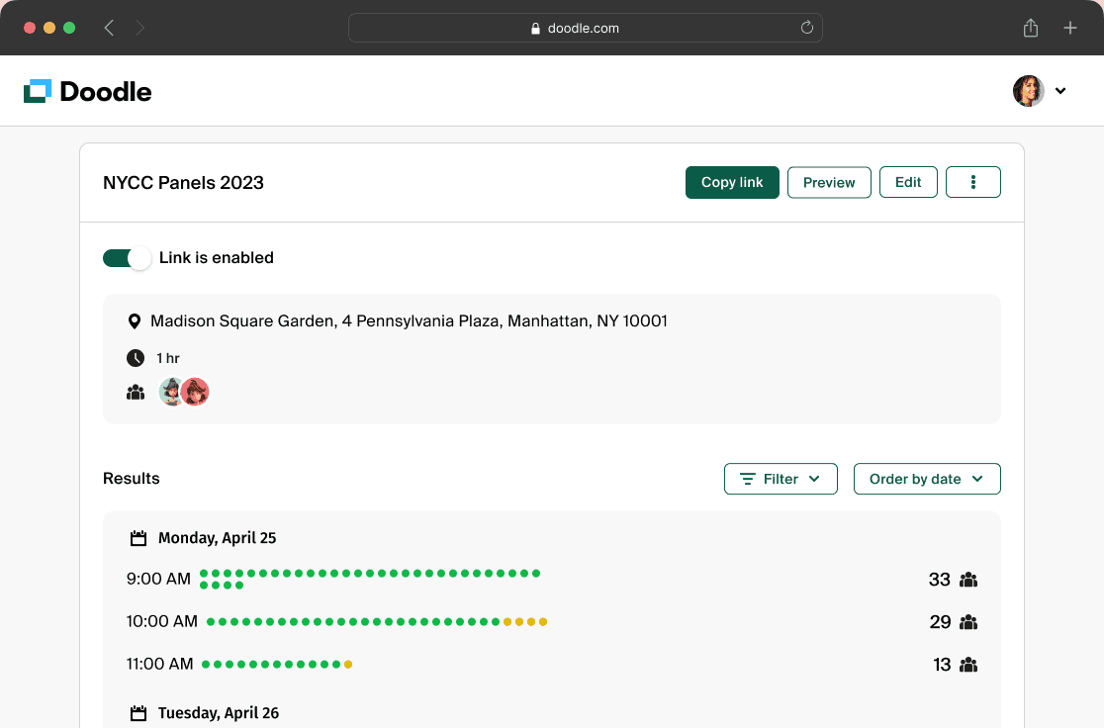
Task: Click the Copy link button
Action: (x=732, y=182)
